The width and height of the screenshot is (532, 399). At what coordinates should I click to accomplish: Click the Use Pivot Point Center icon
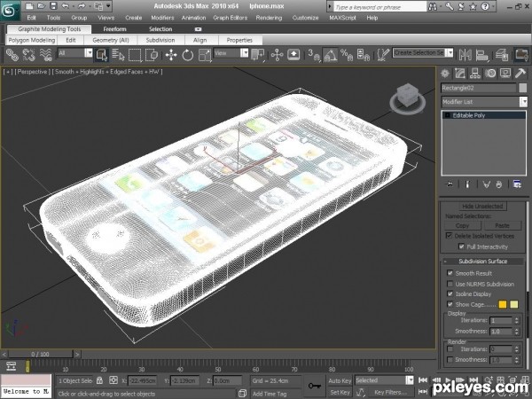pos(258,54)
